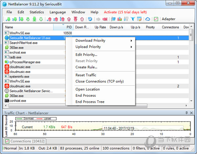Choose End Process Tree from context menu
The height and width of the screenshot is (154, 197).
[x=100, y=102]
